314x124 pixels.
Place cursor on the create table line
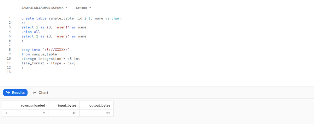(72, 18)
